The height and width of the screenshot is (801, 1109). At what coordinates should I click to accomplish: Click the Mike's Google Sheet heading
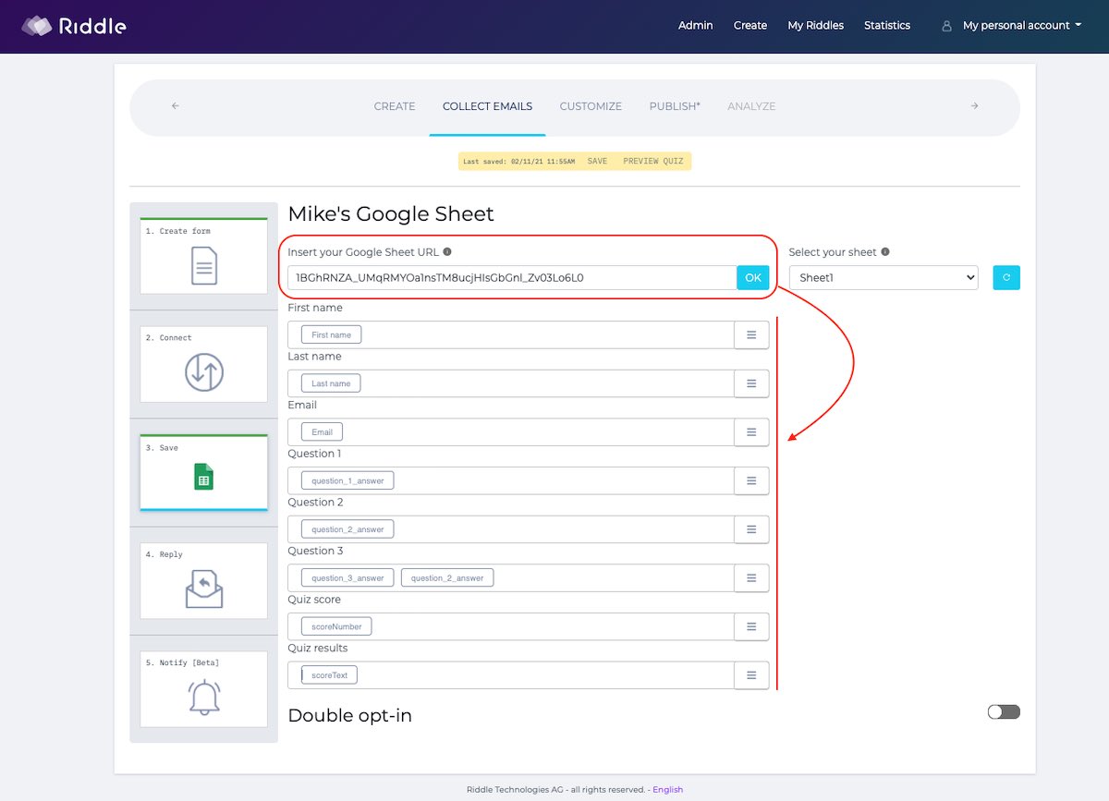coord(391,214)
